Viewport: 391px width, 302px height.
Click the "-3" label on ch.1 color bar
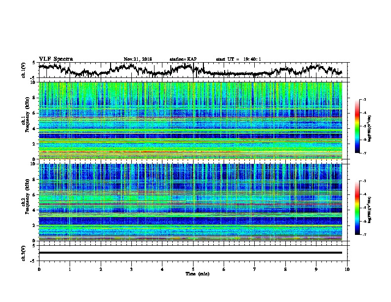pos(364,100)
